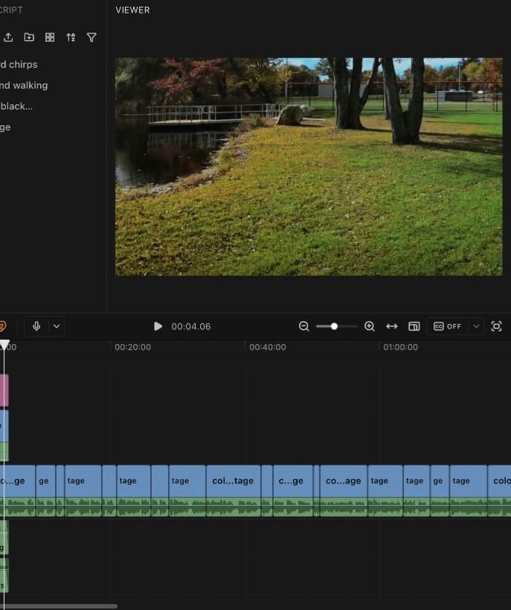Click the 00:04.06 timecode display
Image resolution: width=511 pixels, height=610 pixels.
pyautogui.click(x=191, y=326)
